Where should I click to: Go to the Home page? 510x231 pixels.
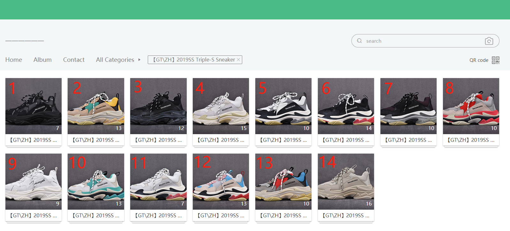coord(14,60)
